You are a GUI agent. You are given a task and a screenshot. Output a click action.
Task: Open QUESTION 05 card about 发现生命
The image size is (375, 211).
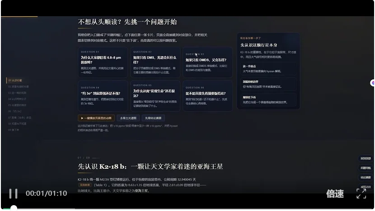pyautogui.click(x=155, y=96)
